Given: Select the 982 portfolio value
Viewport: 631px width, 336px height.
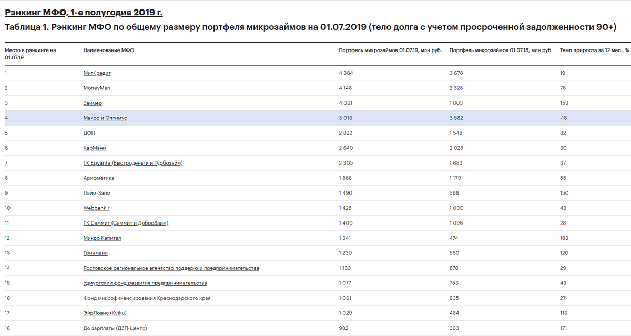Looking at the screenshot, I should (x=344, y=328).
